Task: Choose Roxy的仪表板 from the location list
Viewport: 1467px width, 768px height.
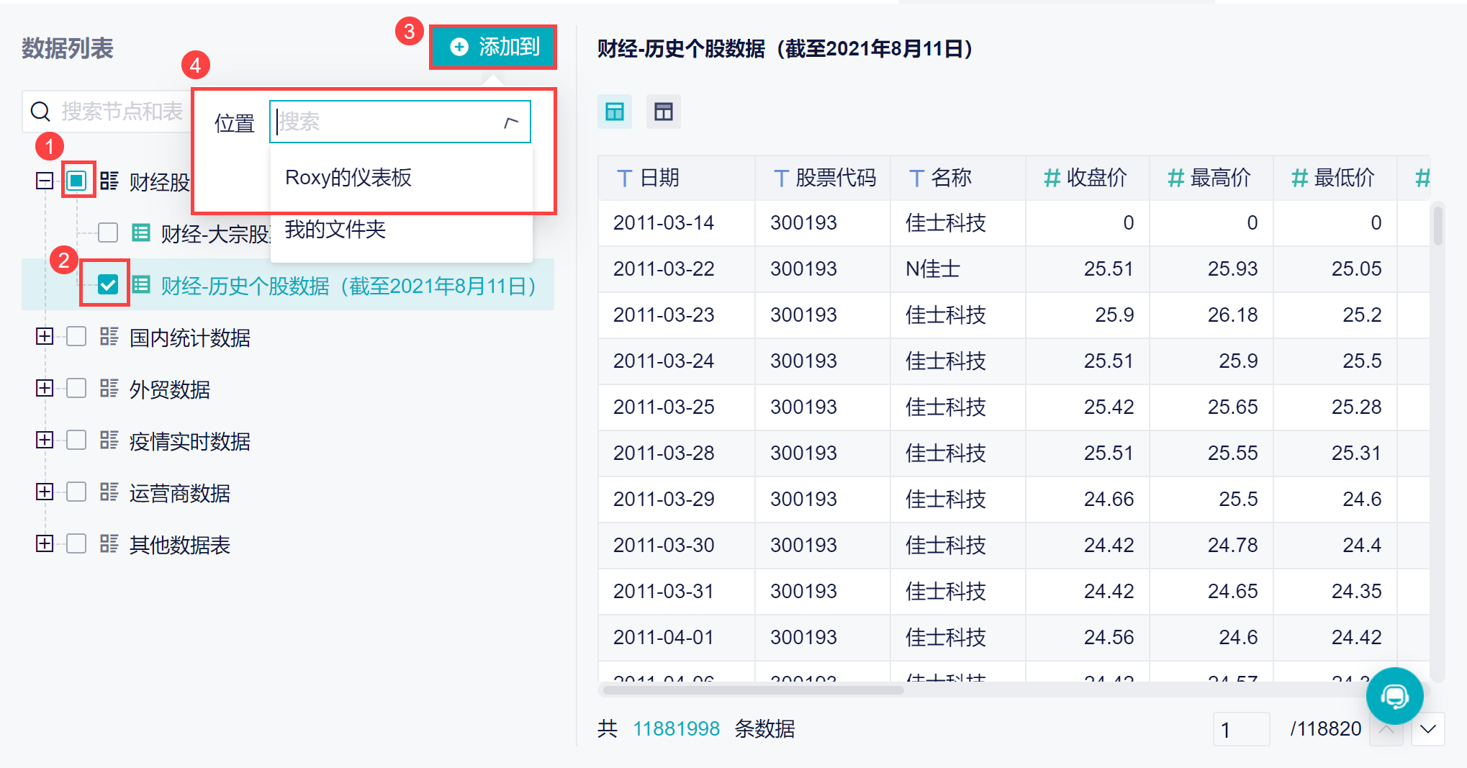Action: pos(401,178)
